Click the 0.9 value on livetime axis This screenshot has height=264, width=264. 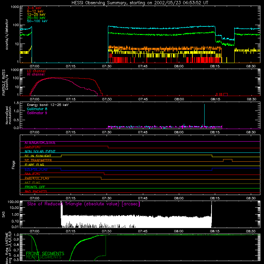(x=16, y=239)
